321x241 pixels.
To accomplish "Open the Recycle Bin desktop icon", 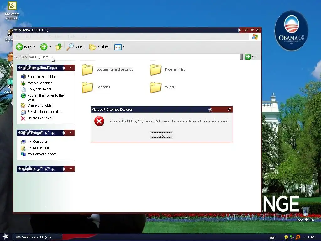I will pyautogui.click(x=305, y=214).
